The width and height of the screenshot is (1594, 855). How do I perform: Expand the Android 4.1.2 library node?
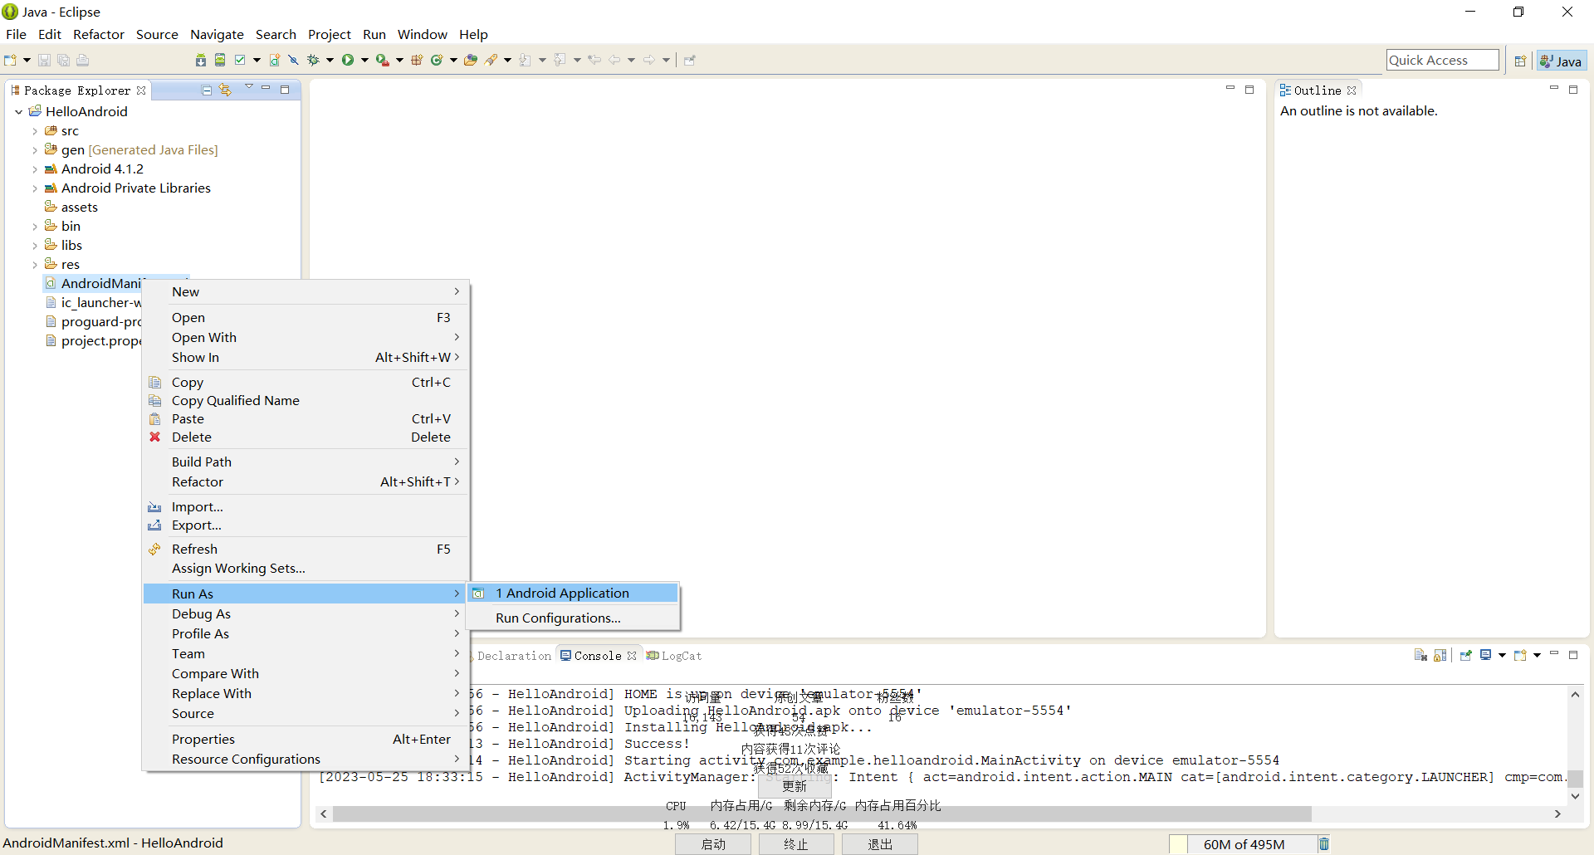coord(35,169)
